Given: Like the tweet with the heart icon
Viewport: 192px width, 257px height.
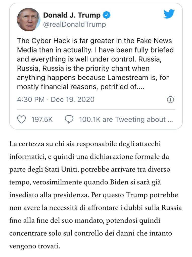Looking at the screenshot, I should click(x=22, y=119).
